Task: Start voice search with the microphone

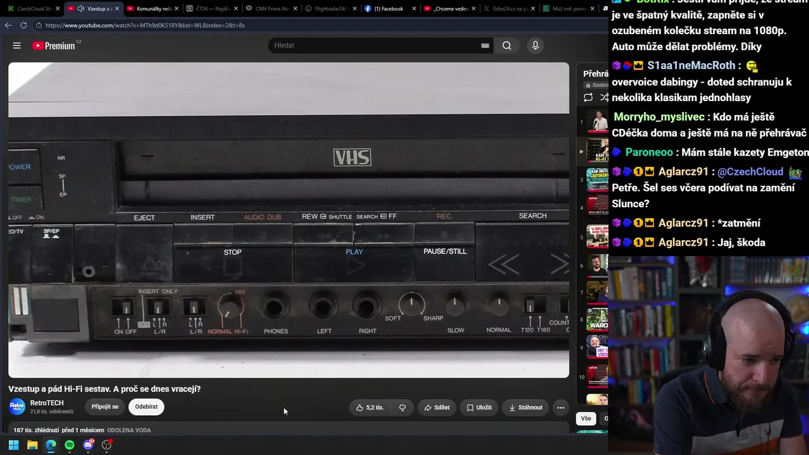Action: pos(535,45)
